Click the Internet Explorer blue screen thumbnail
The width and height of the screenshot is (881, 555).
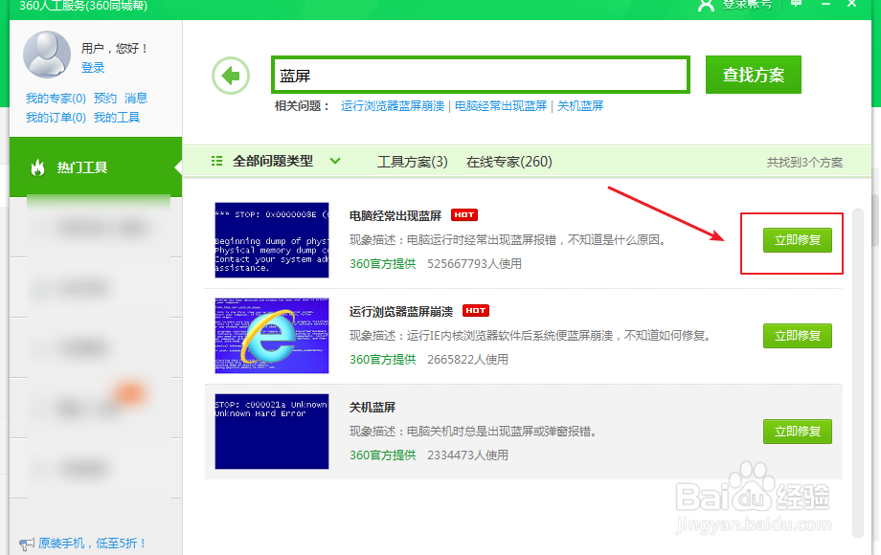tap(271, 336)
